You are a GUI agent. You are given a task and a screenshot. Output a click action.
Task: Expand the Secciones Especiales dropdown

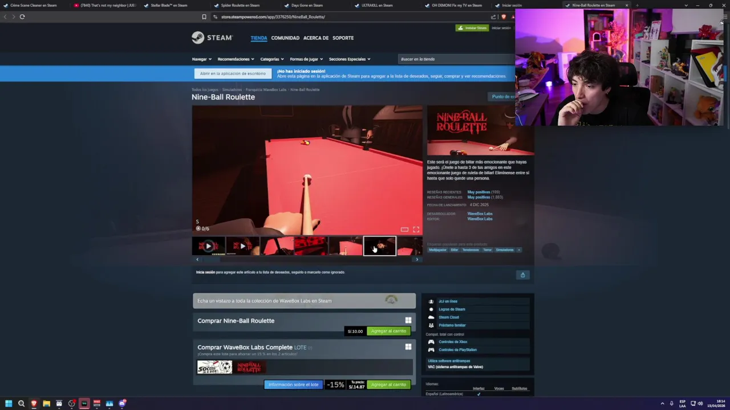350,59
